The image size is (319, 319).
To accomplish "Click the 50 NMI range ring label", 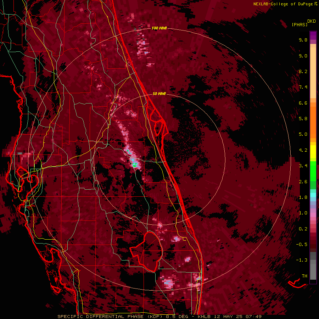I will point(159,94).
